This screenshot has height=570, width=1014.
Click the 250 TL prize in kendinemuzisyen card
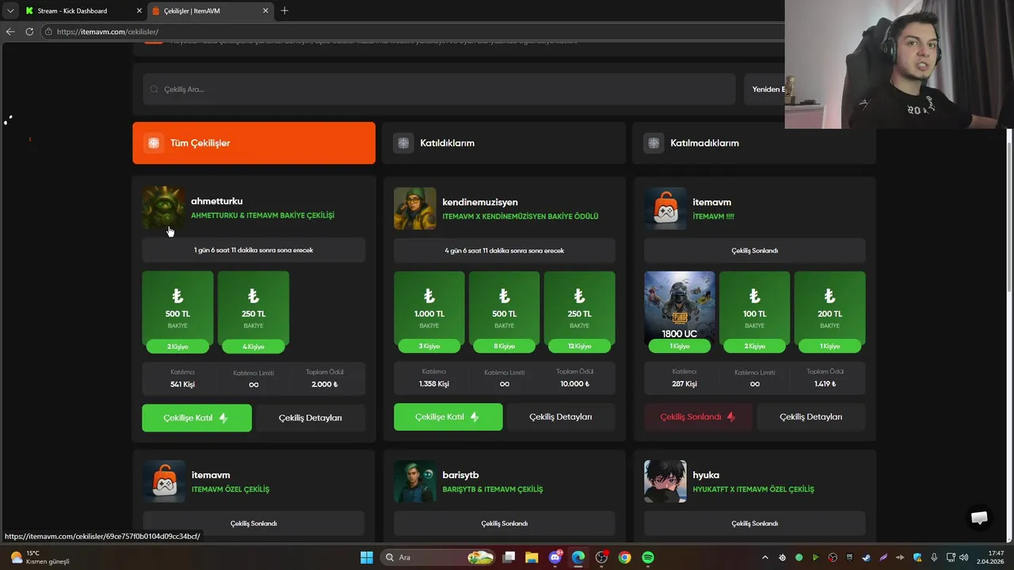579,312
